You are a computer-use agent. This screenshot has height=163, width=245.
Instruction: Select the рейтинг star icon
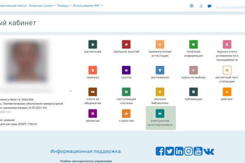click(x=227, y=92)
